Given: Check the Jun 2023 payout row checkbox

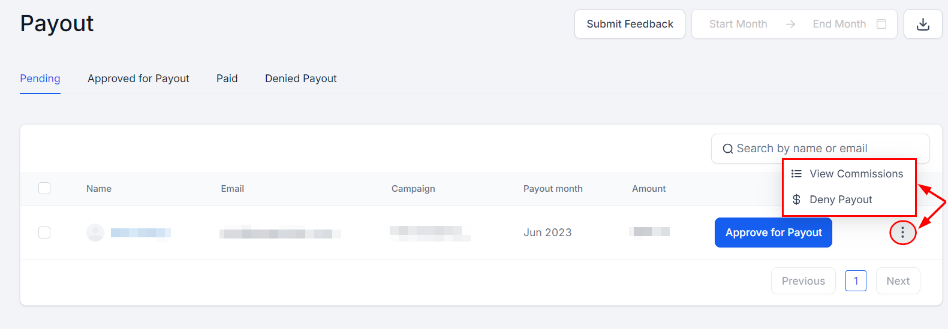Looking at the screenshot, I should click(x=44, y=233).
